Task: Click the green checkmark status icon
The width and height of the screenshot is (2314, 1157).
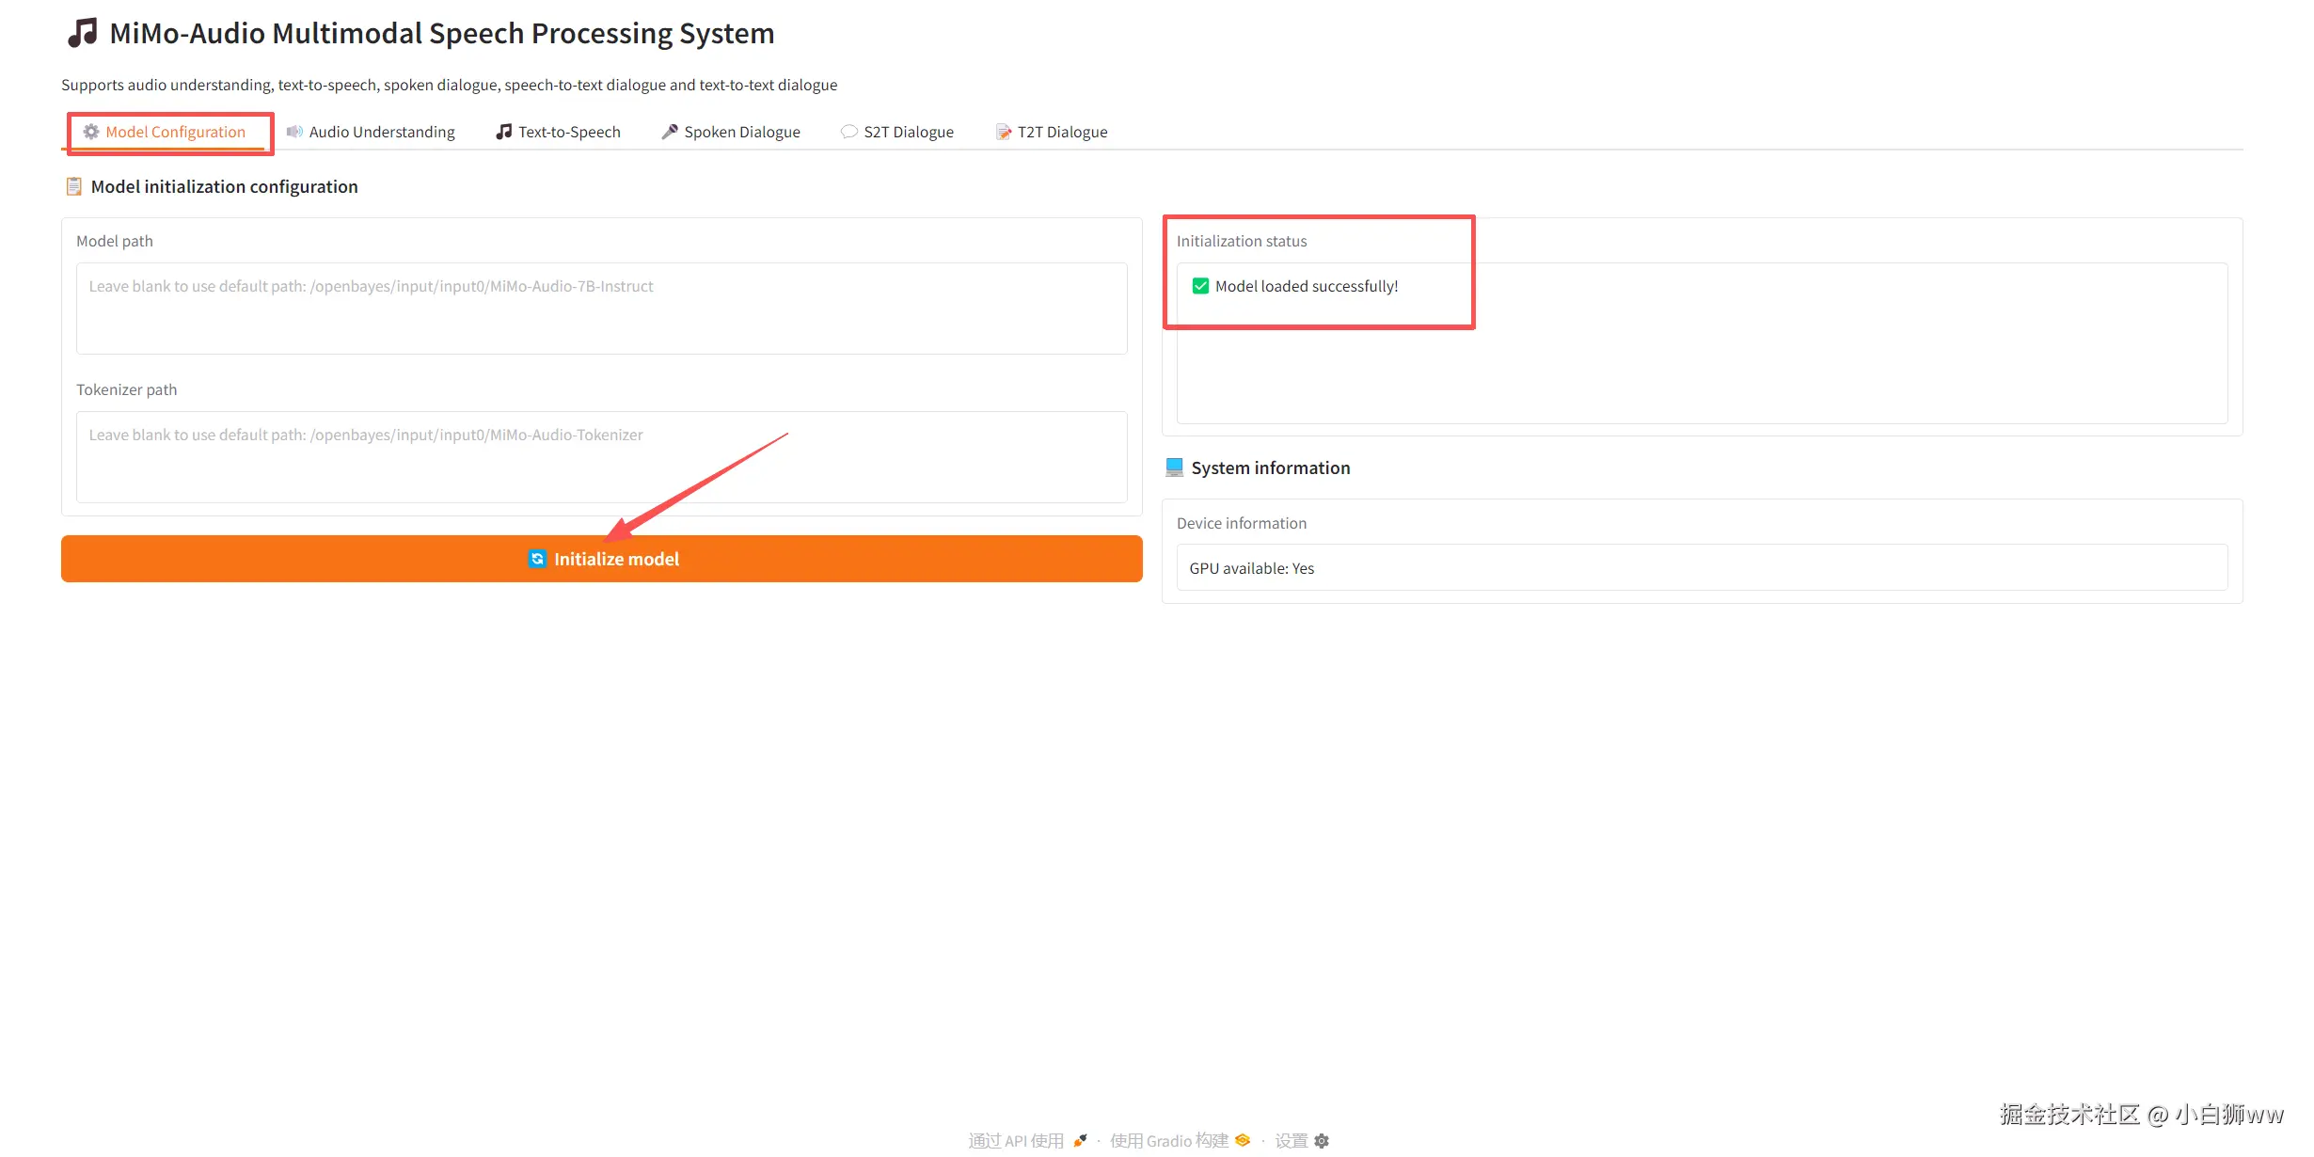Action: (1200, 286)
